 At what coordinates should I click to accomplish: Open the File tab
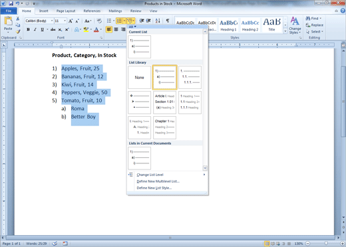(9, 11)
